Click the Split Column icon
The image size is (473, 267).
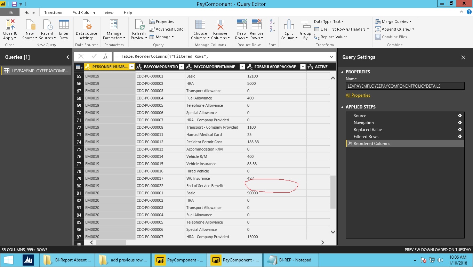click(289, 25)
